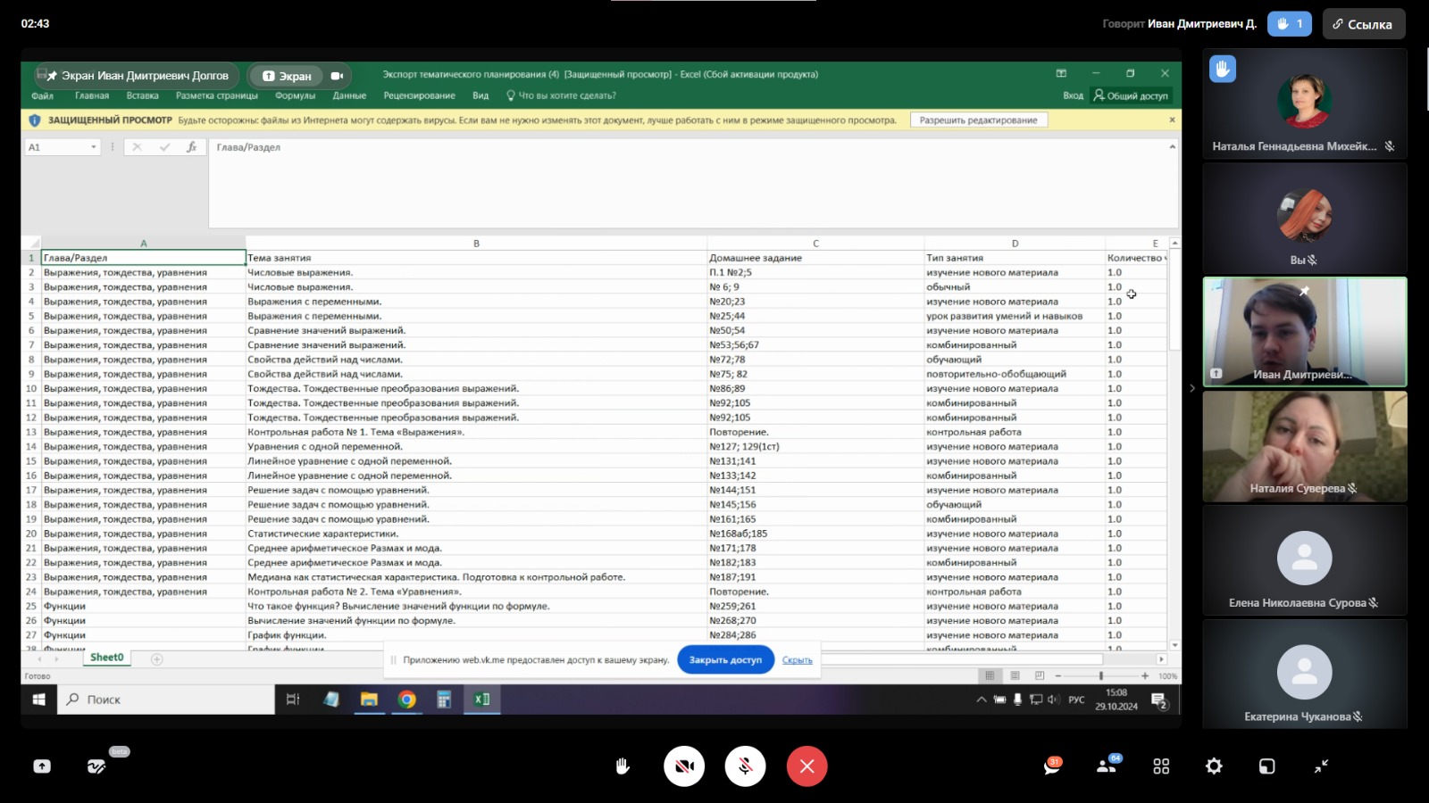Screen dimensions: 1429x803
Task: Start screen sharing from bottom-left icon
Action: tap(42, 766)
